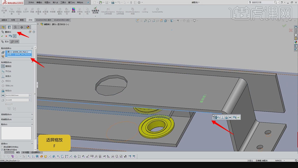Click green checkmark on floating mate toolbar
298x168 pixels.
[238, 117]
